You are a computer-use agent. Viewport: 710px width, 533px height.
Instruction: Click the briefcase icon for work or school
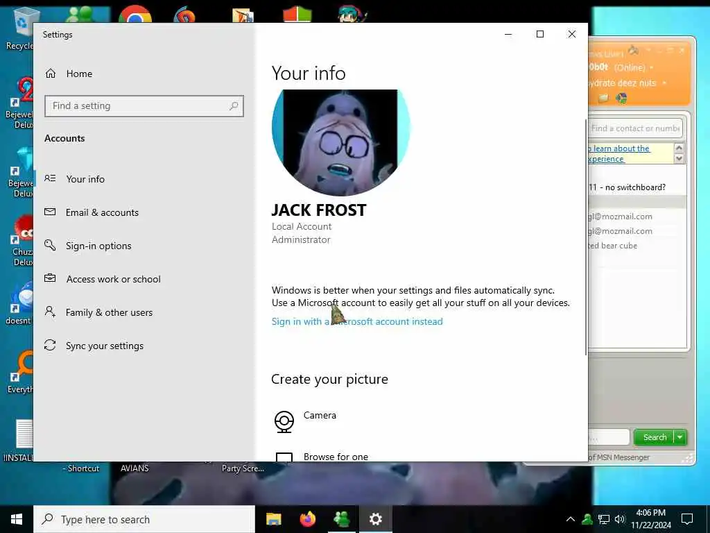click(x=50, y=278)
